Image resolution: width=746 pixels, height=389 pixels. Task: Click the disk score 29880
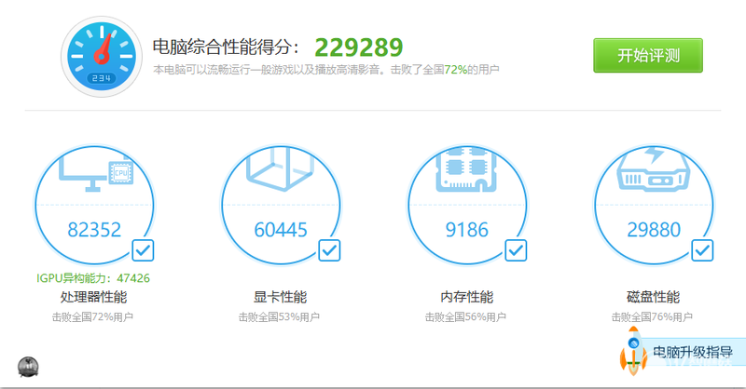654,230
